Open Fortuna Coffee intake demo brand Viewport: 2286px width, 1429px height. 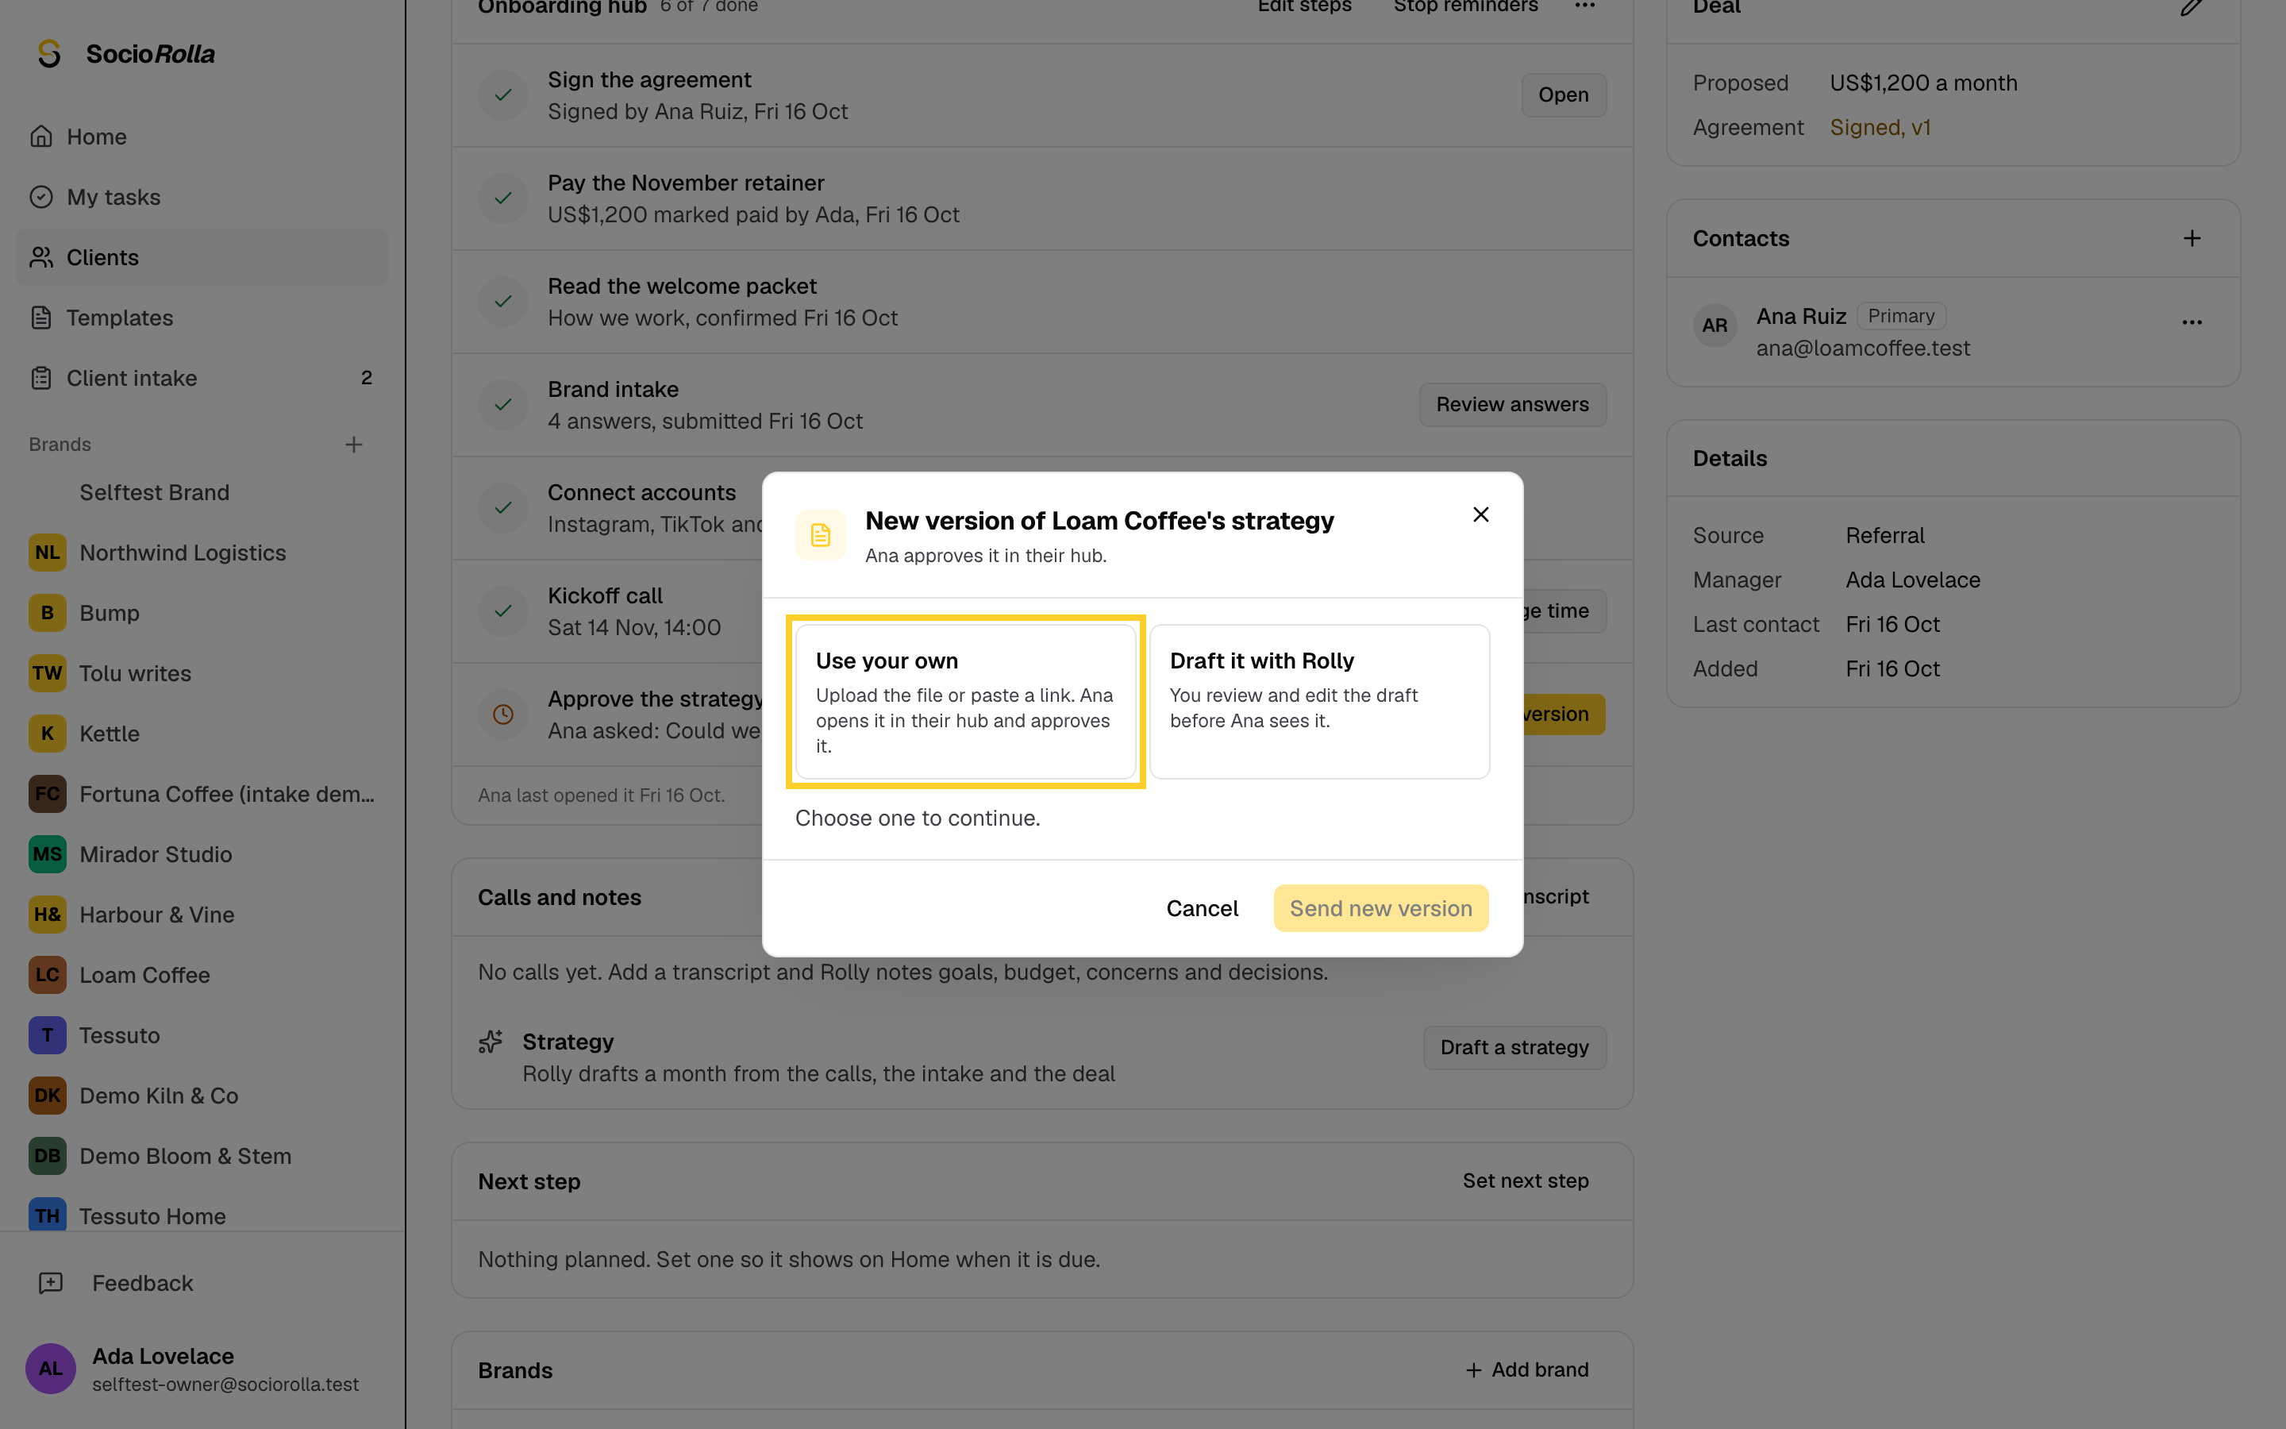[202, 794]
